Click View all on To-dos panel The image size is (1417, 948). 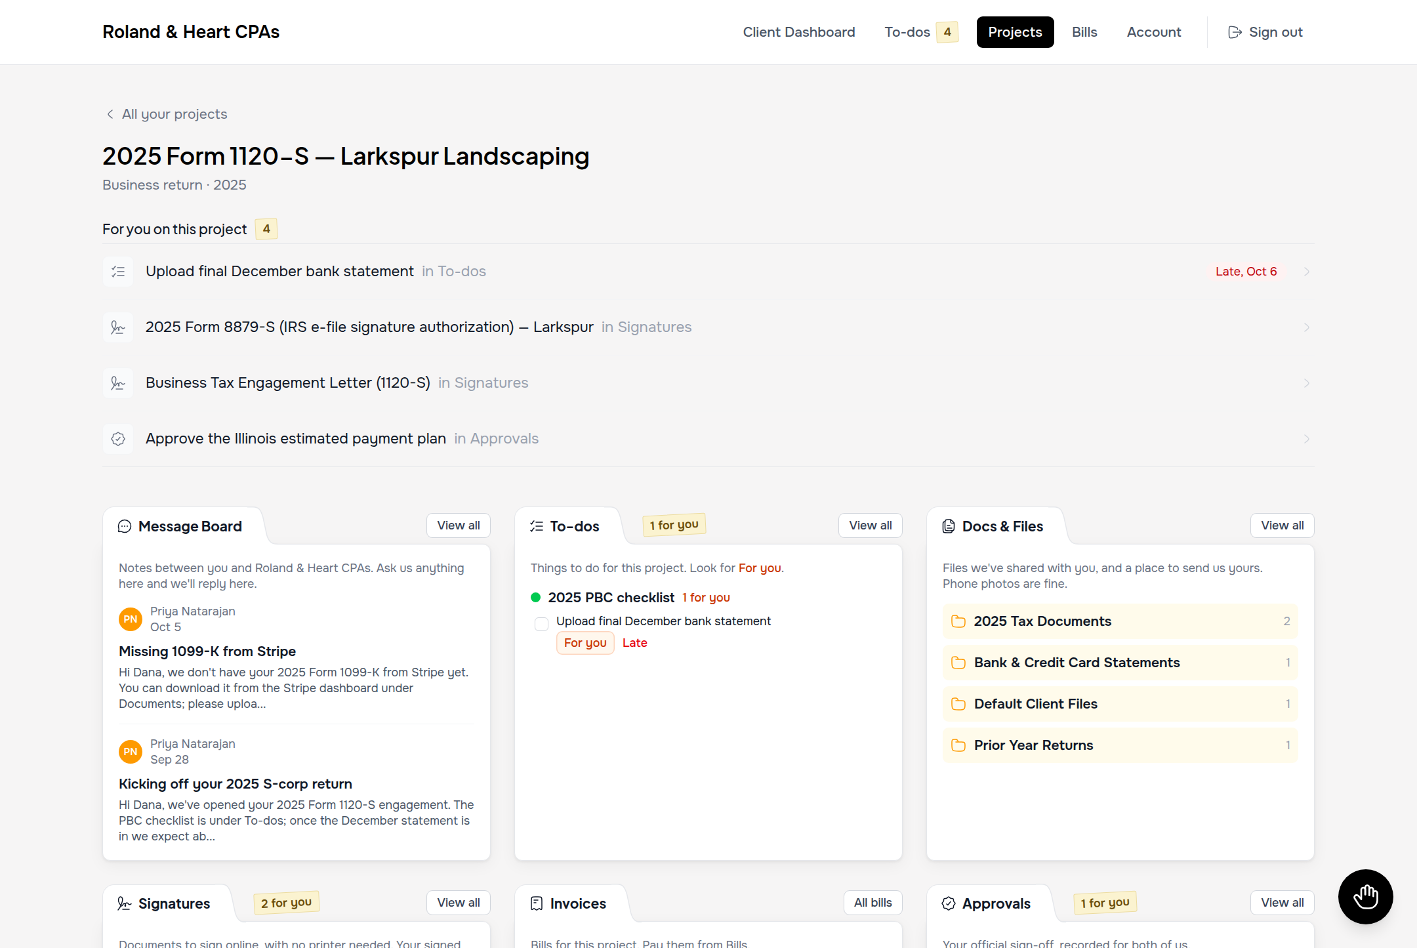pyautogui.click(x=871, y=526)
